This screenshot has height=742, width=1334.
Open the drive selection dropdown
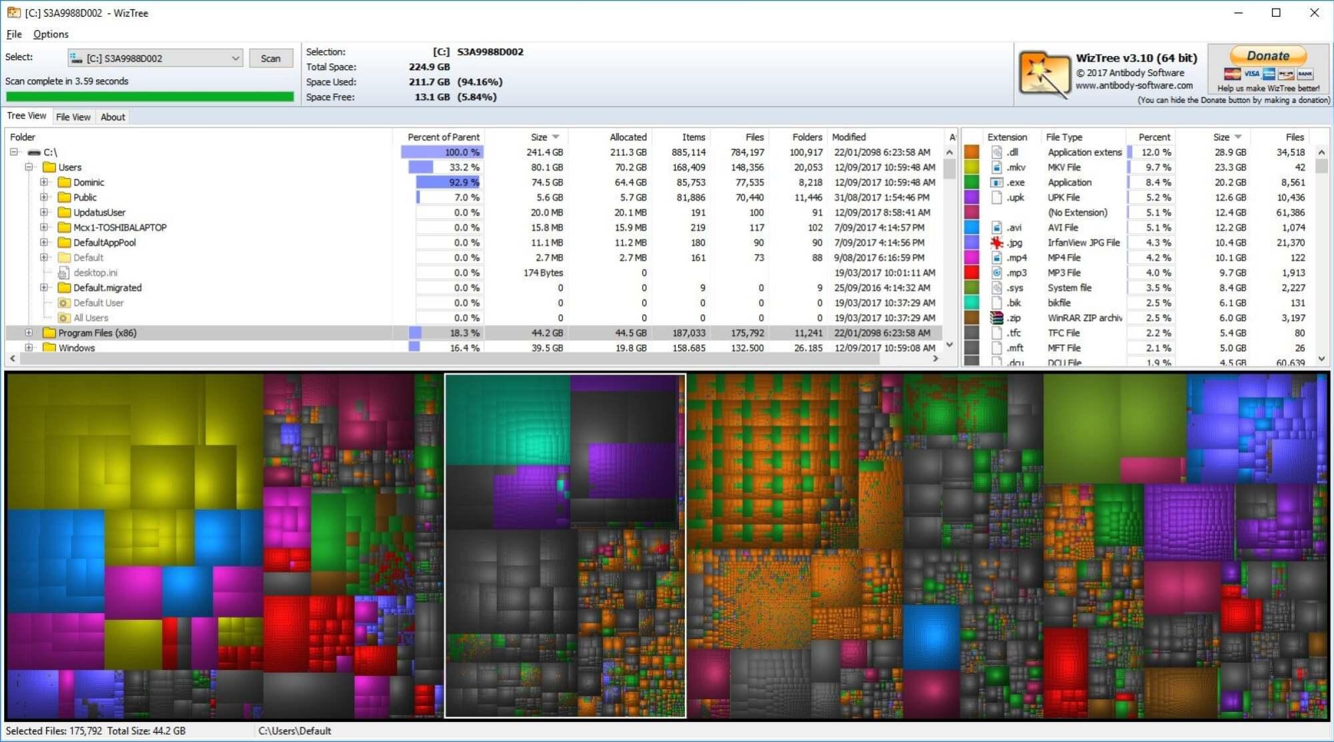pos(235,58)
